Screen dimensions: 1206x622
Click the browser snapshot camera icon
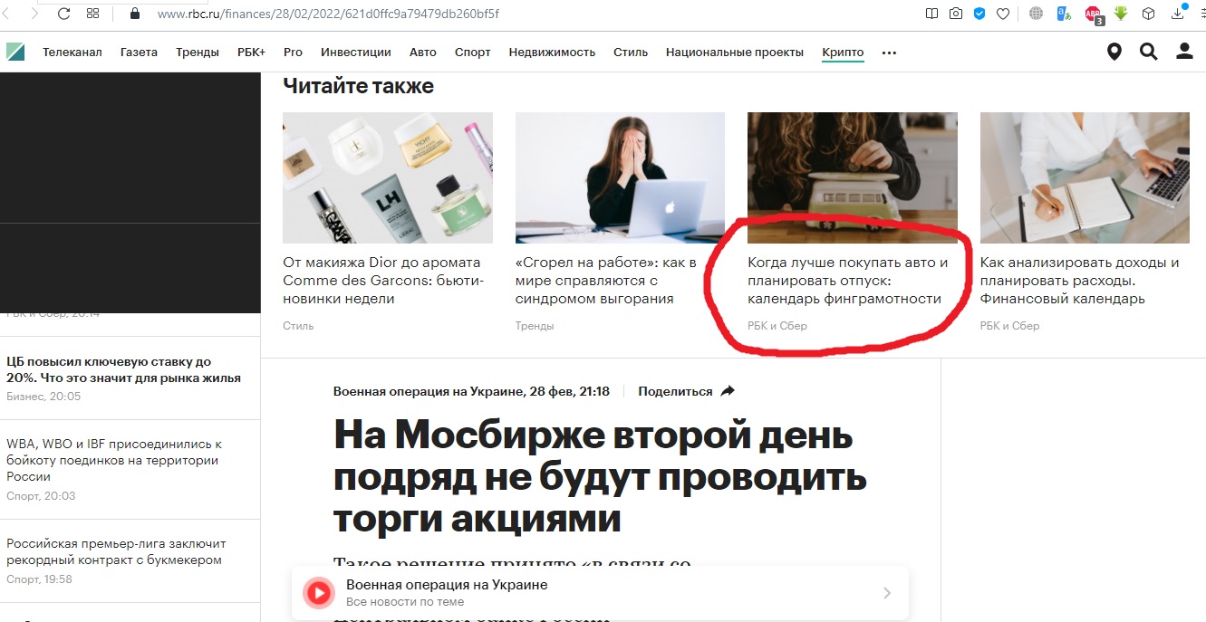pyautogui.click(x=956, y=14)
